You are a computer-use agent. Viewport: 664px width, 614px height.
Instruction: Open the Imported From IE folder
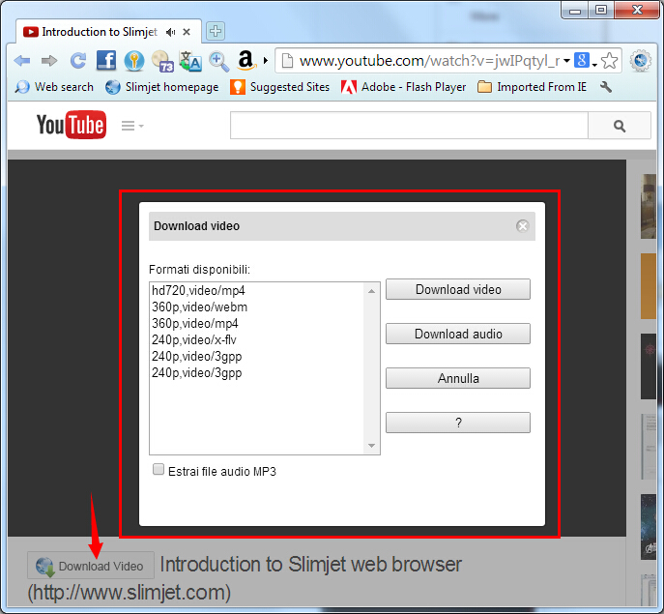(x=532, y=87)
